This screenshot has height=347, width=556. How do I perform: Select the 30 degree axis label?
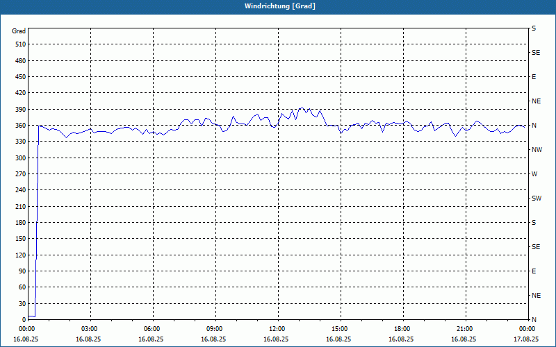point(23,304)
